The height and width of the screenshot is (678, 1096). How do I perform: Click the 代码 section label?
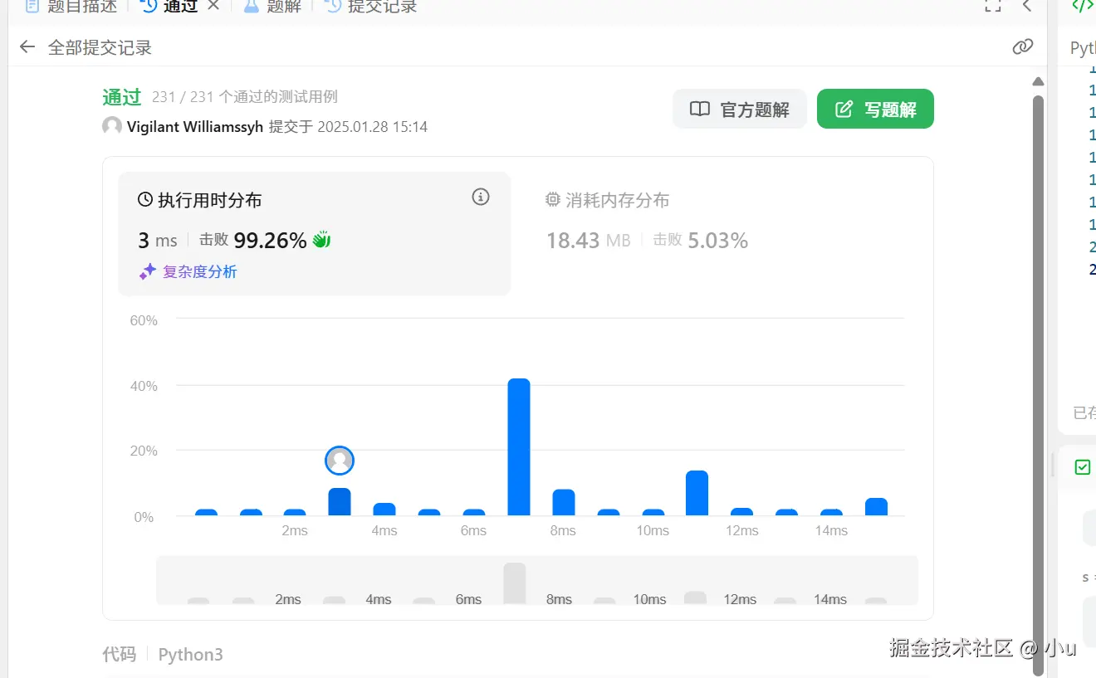(x=119, y=654)
